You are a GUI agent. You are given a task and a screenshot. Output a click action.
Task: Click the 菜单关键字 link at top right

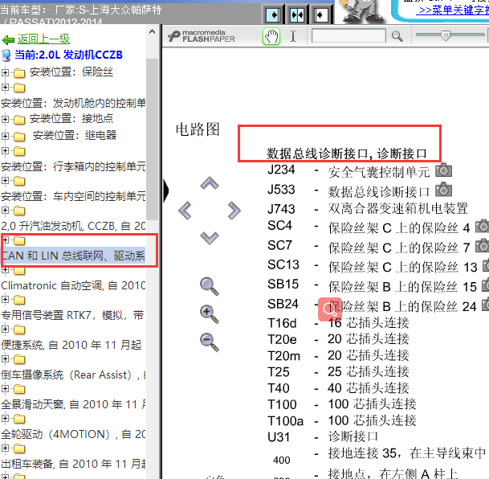coord(452,10)
